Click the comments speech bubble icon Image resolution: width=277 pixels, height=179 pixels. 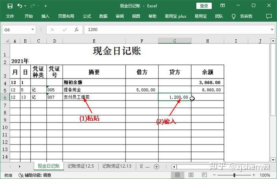[x=269, y=16]
